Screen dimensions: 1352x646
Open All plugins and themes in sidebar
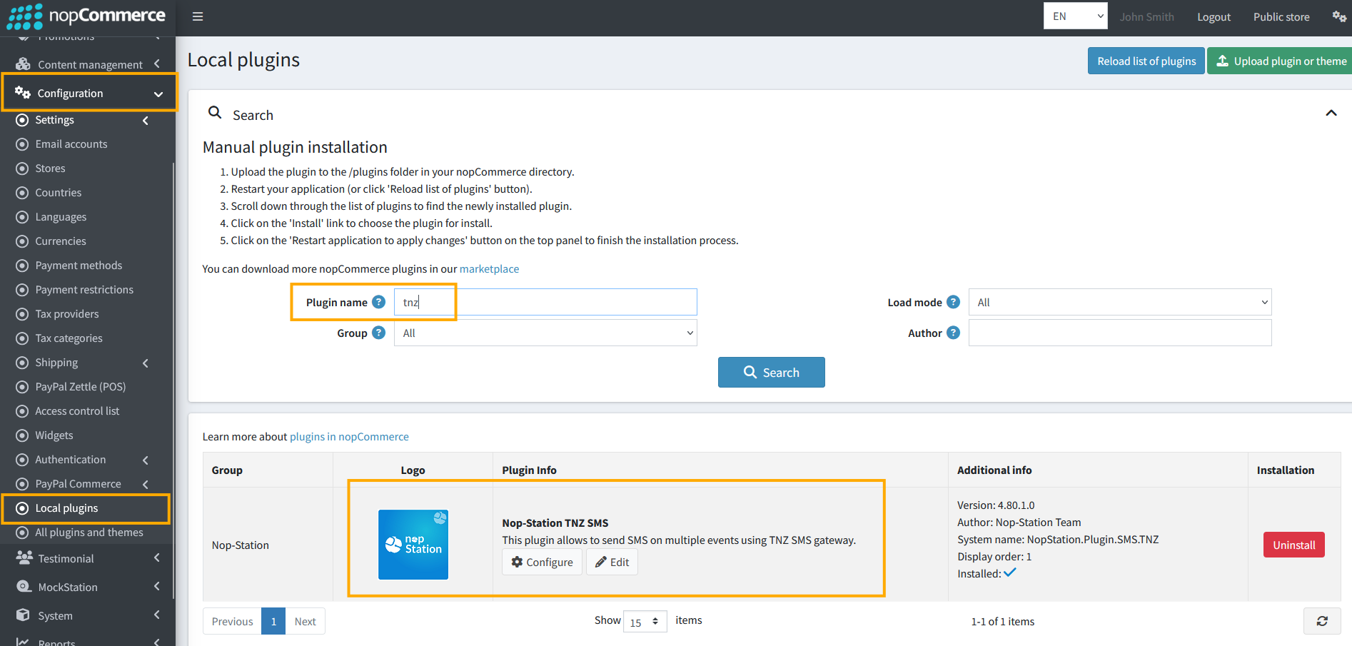pyautogui.click(x=89, y=533)
